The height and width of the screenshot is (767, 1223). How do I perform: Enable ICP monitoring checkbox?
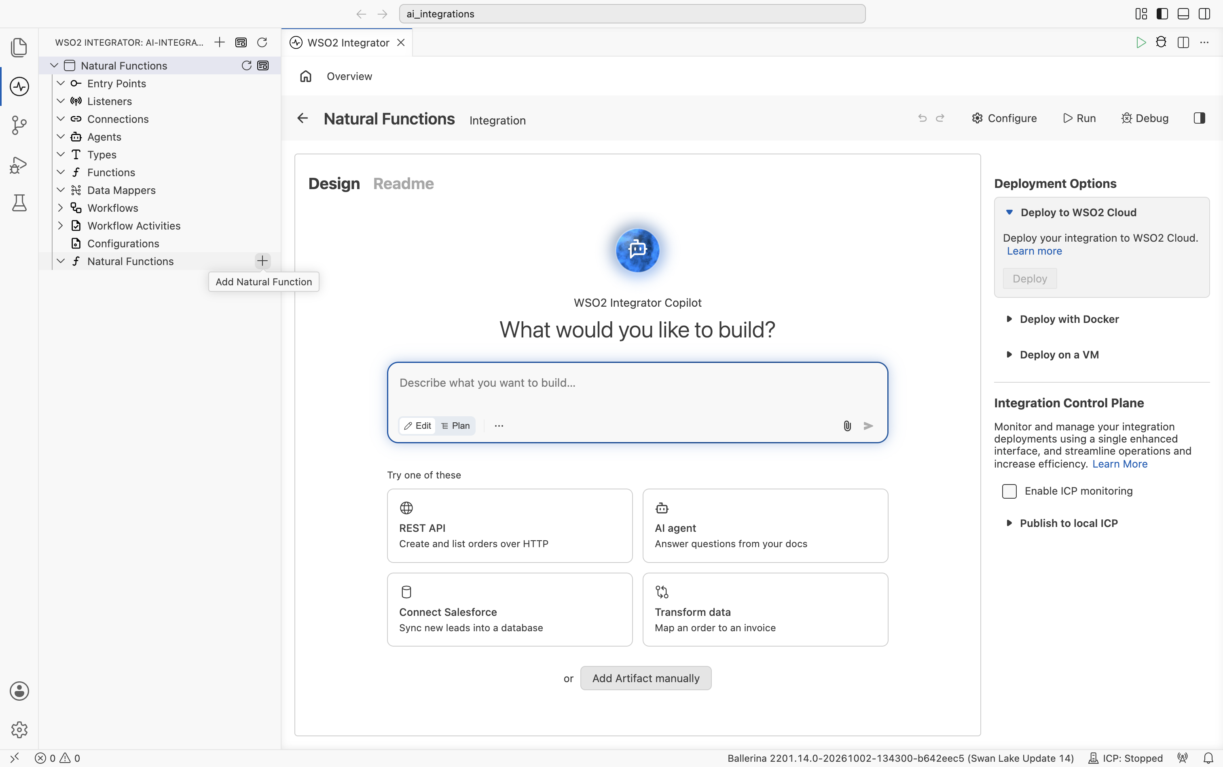[1009, 491]
